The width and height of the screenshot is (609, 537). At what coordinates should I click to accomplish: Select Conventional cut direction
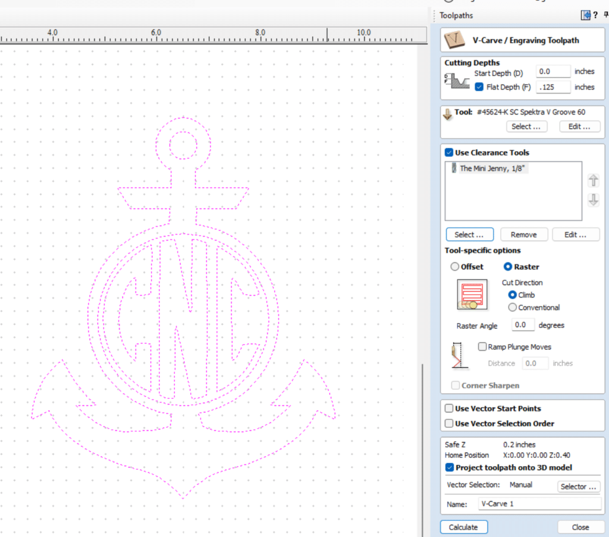[x=512, y=307]
